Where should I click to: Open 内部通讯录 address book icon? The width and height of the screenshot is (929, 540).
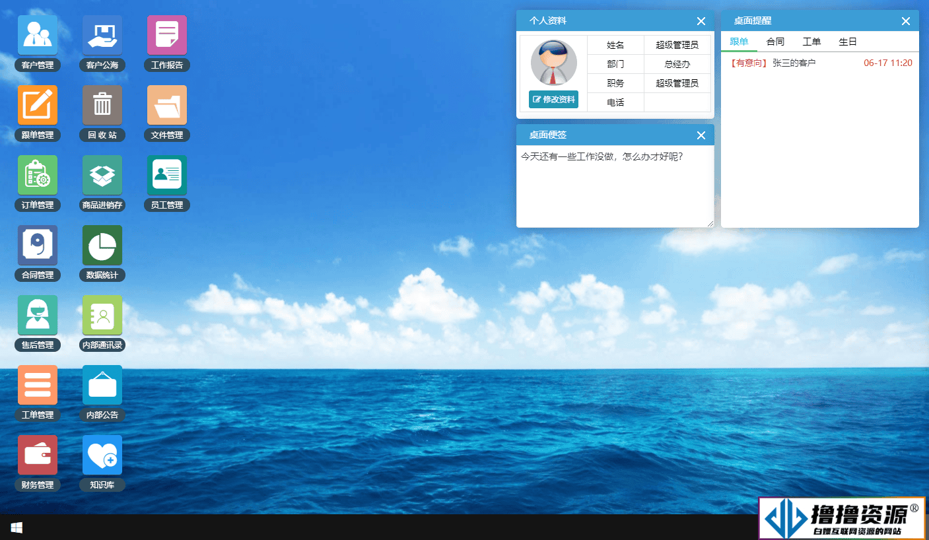click(102, 315)
